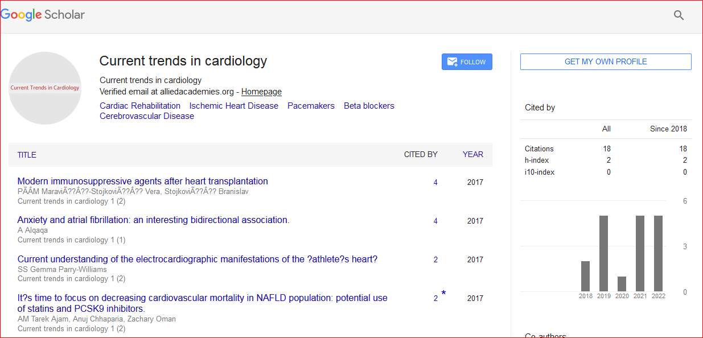The width and height of the screenshot is (703, 338).
Task: Click the Google Scholar logo
Action: 43,15
